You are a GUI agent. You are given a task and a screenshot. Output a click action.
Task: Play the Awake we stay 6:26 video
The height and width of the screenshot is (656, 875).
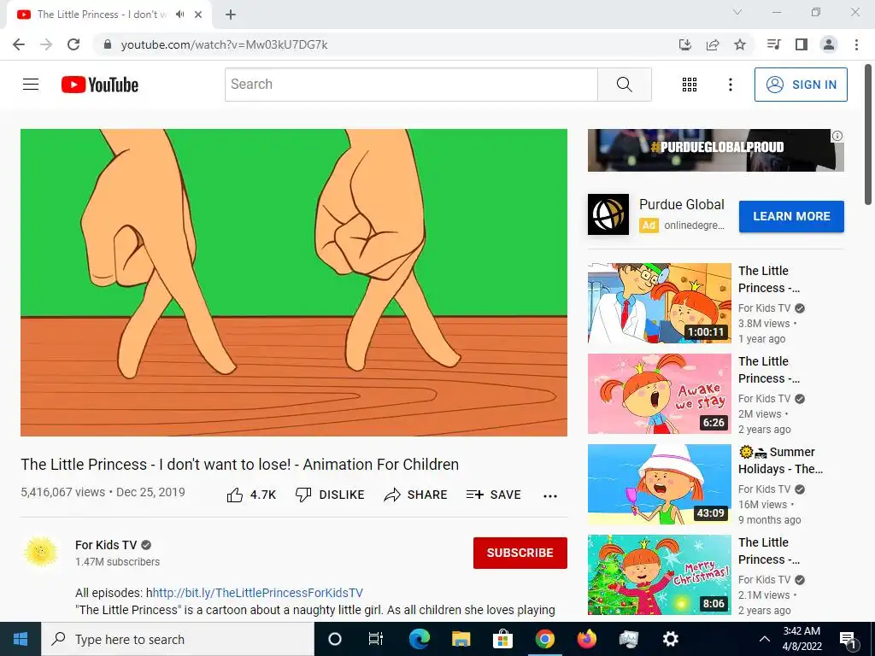coord(659,394)
